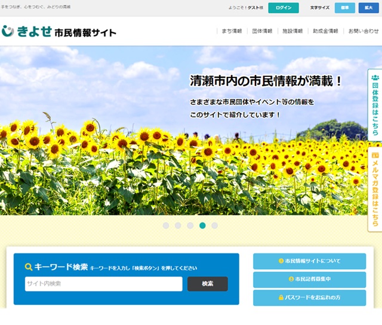Click the magnifying glass keyword search icon
The height and width of the screenshot is (325, 382).
point(29,267)
